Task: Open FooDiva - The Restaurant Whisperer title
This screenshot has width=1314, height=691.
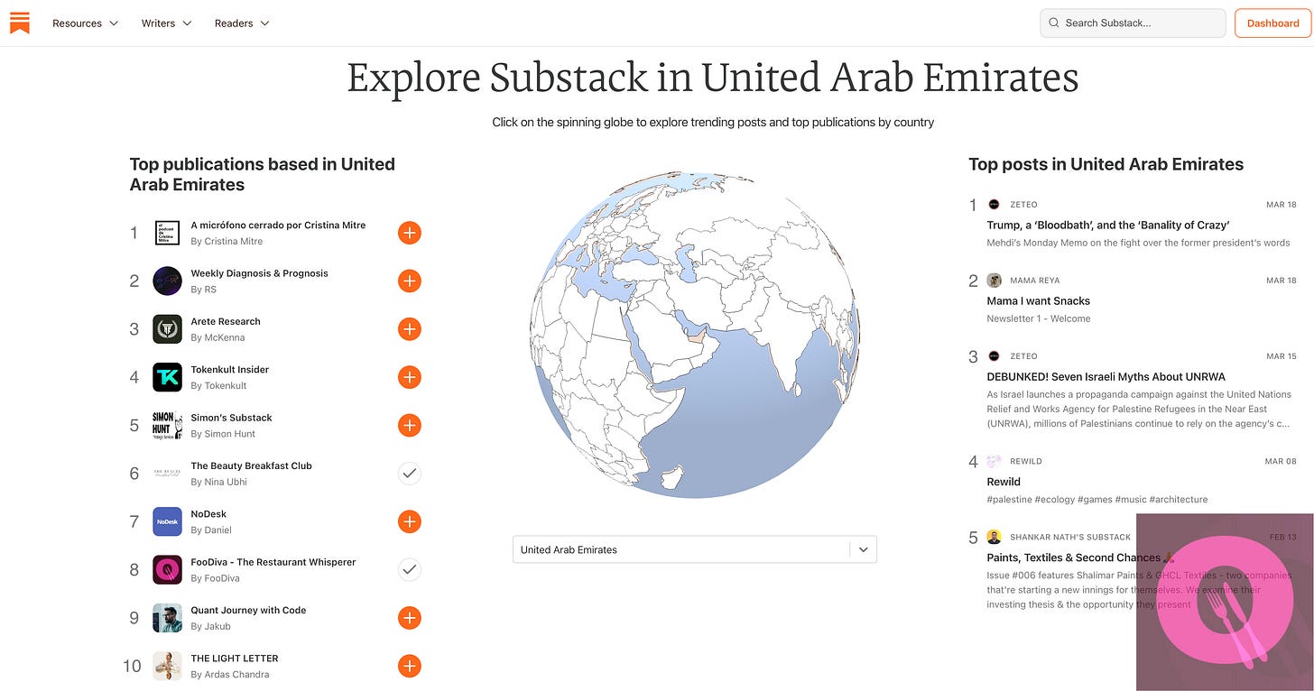Action: point(273,562)
